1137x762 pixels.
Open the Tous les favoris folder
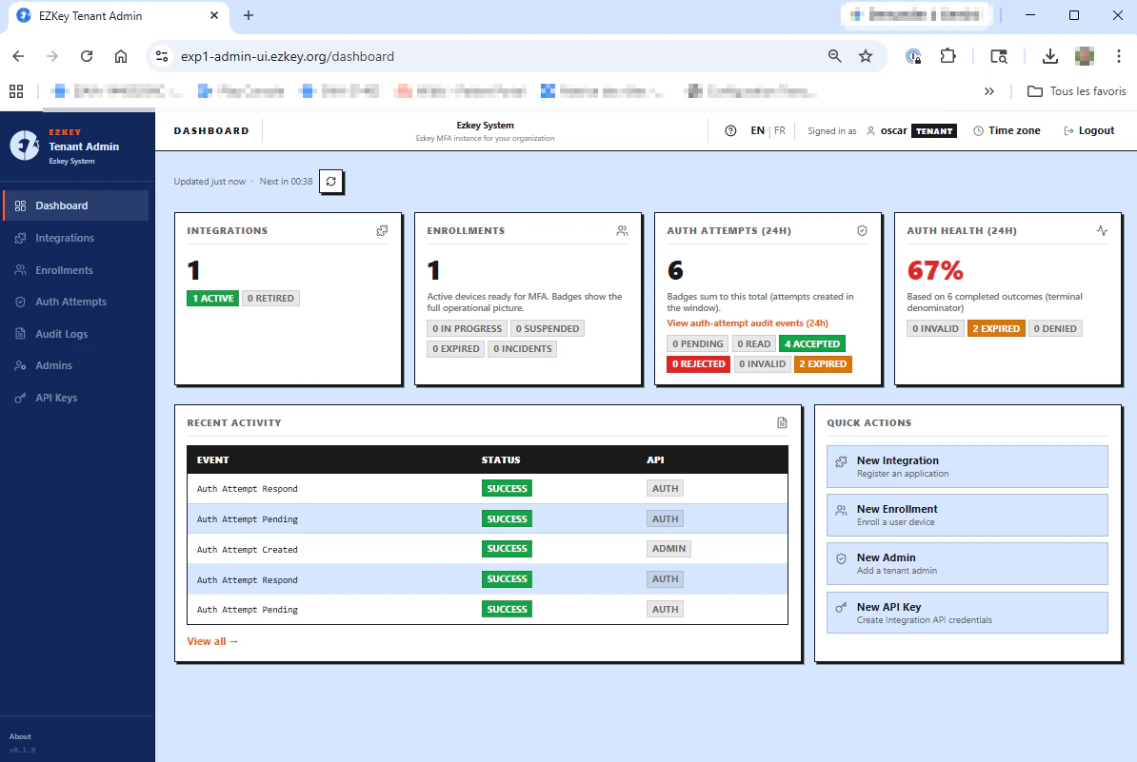click(x=1077, y=91)
